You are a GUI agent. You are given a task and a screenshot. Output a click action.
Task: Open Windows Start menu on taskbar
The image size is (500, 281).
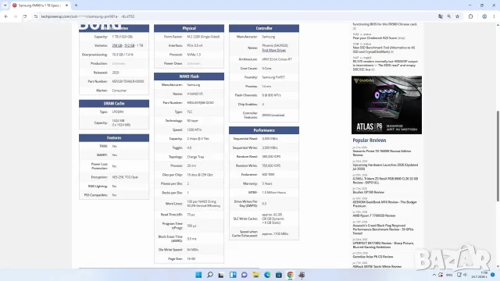[x=198, y=275]
